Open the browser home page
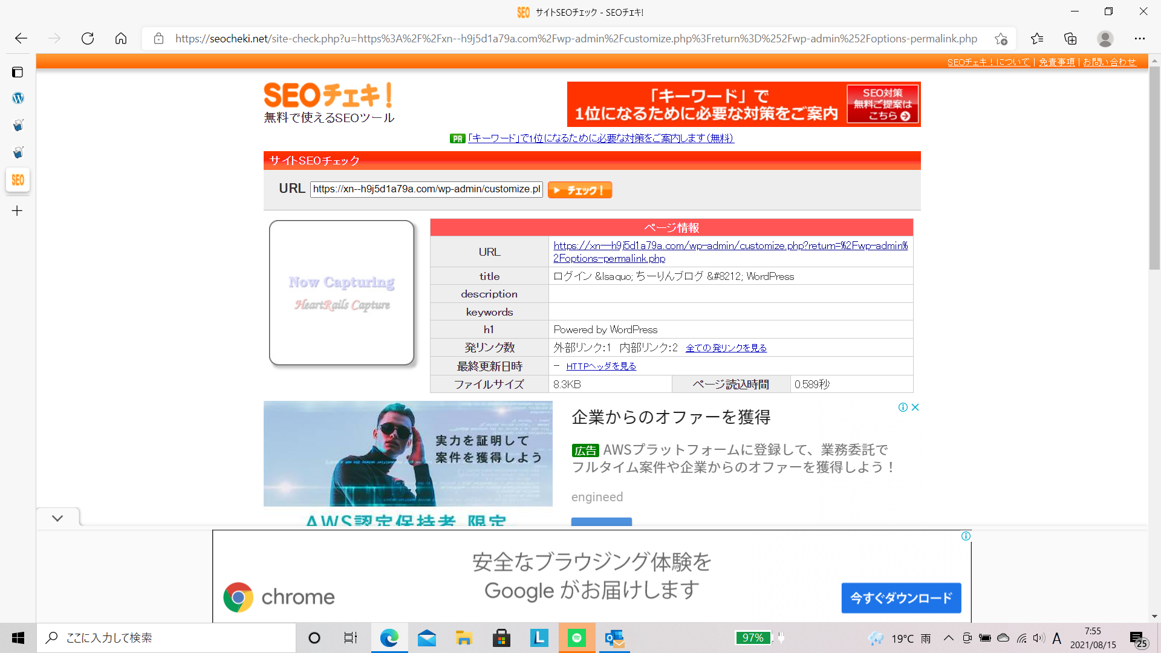The width and height of the screenshot is (1161, 653). click(121, 39)
